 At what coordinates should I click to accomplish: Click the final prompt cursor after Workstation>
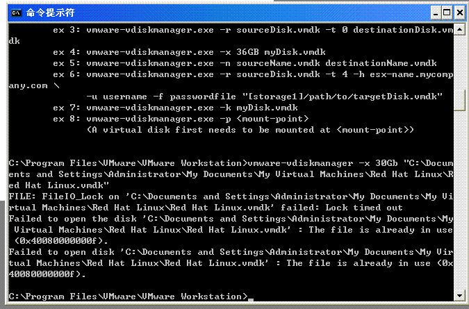pos(251,299)
